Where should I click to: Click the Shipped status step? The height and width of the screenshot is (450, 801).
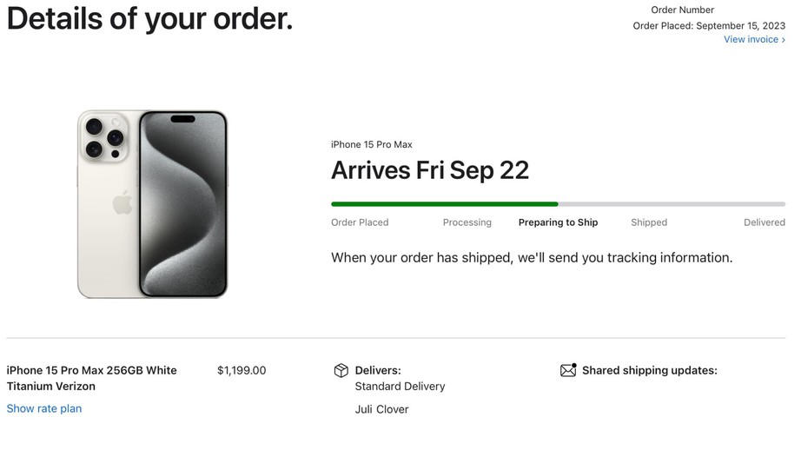click(649, 222)
